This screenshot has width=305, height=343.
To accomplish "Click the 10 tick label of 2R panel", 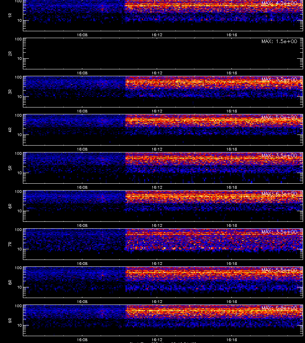I will (19, 59).
